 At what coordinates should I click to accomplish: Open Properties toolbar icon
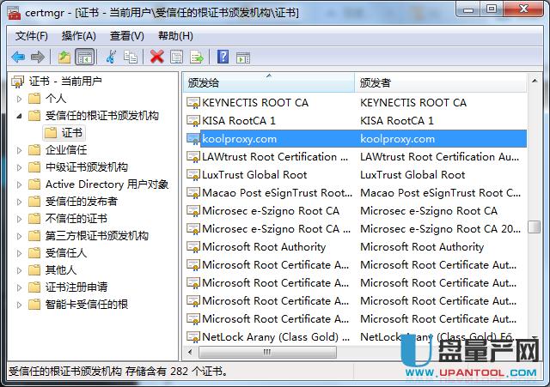tap(176, 57)
